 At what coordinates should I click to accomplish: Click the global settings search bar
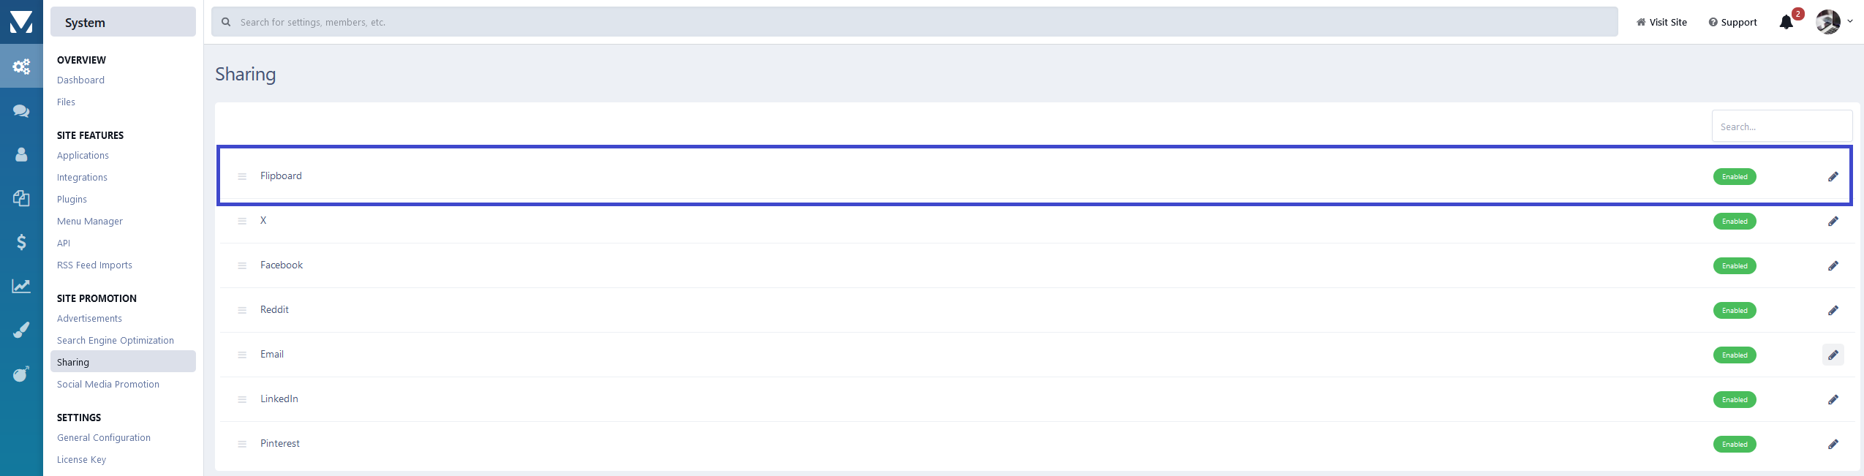pyautogui.click(x=914, y=22)
